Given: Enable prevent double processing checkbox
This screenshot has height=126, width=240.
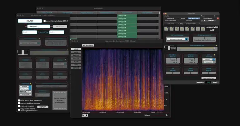Looking at the screenshot, I should coord(19,103).
